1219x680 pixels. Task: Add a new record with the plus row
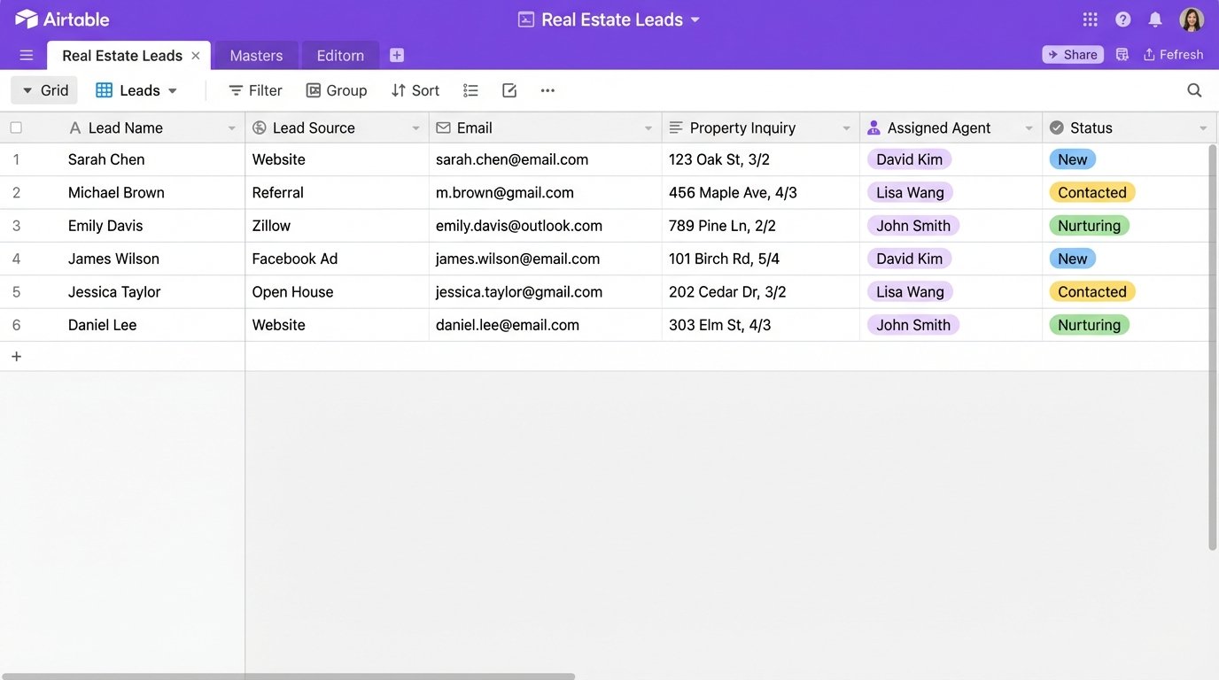(x=16, y=355)
